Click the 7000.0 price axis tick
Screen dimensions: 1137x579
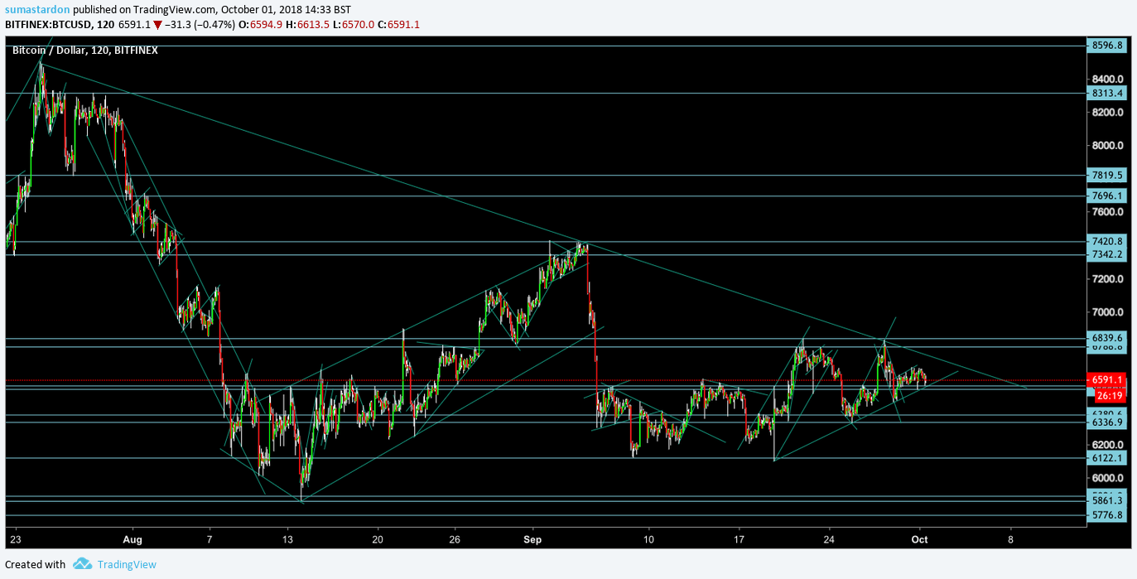1109,312
